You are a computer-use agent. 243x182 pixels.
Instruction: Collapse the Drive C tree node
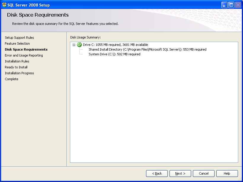click(x=74, y=45)
